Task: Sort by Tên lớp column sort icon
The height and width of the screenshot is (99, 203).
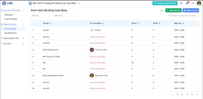Action: 50,23
